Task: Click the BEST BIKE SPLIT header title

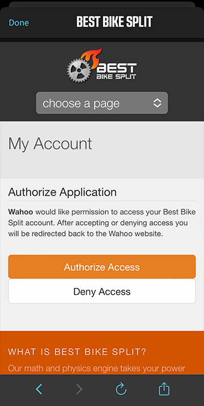Action: click(x=114, y=22)
